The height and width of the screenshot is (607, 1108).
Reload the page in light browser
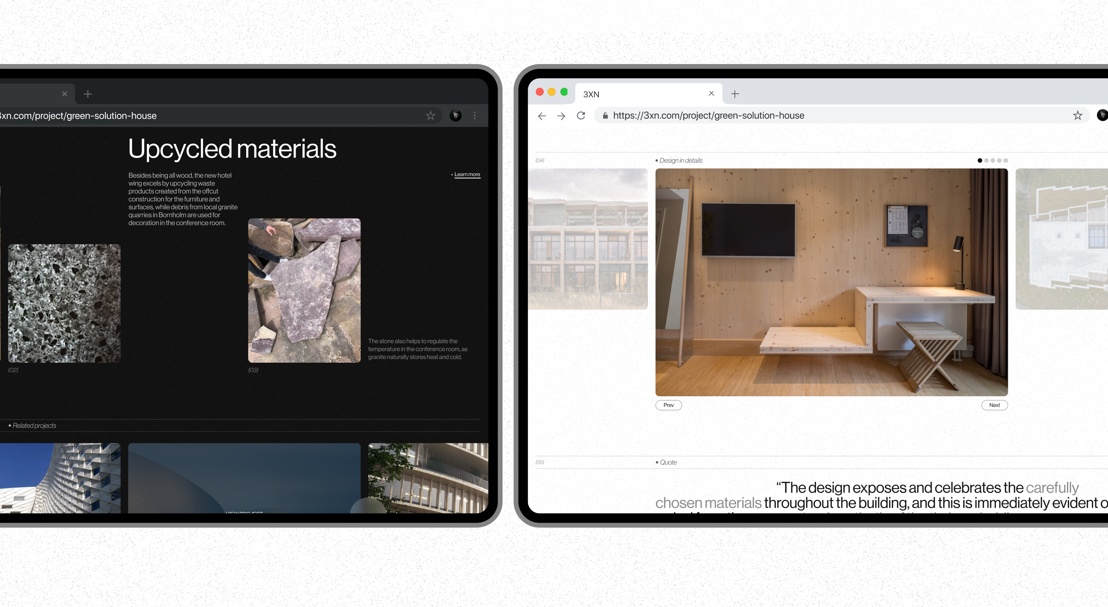tap(581, 116)
